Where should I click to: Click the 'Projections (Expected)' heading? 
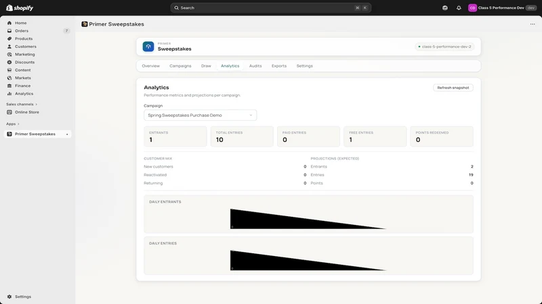tap(335, 159)
